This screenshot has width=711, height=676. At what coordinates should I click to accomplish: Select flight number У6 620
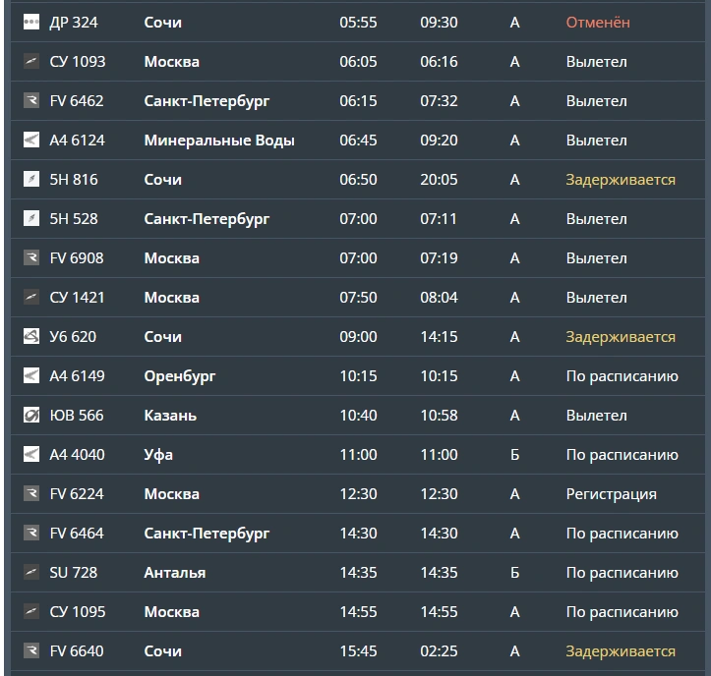point(73,337)
